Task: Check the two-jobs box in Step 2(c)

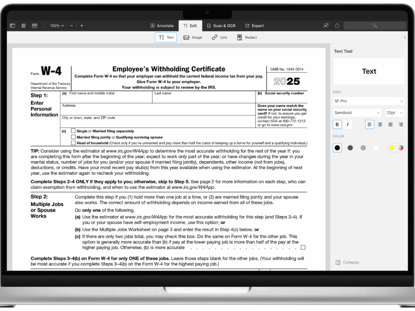Action: [x=303, y=246]
